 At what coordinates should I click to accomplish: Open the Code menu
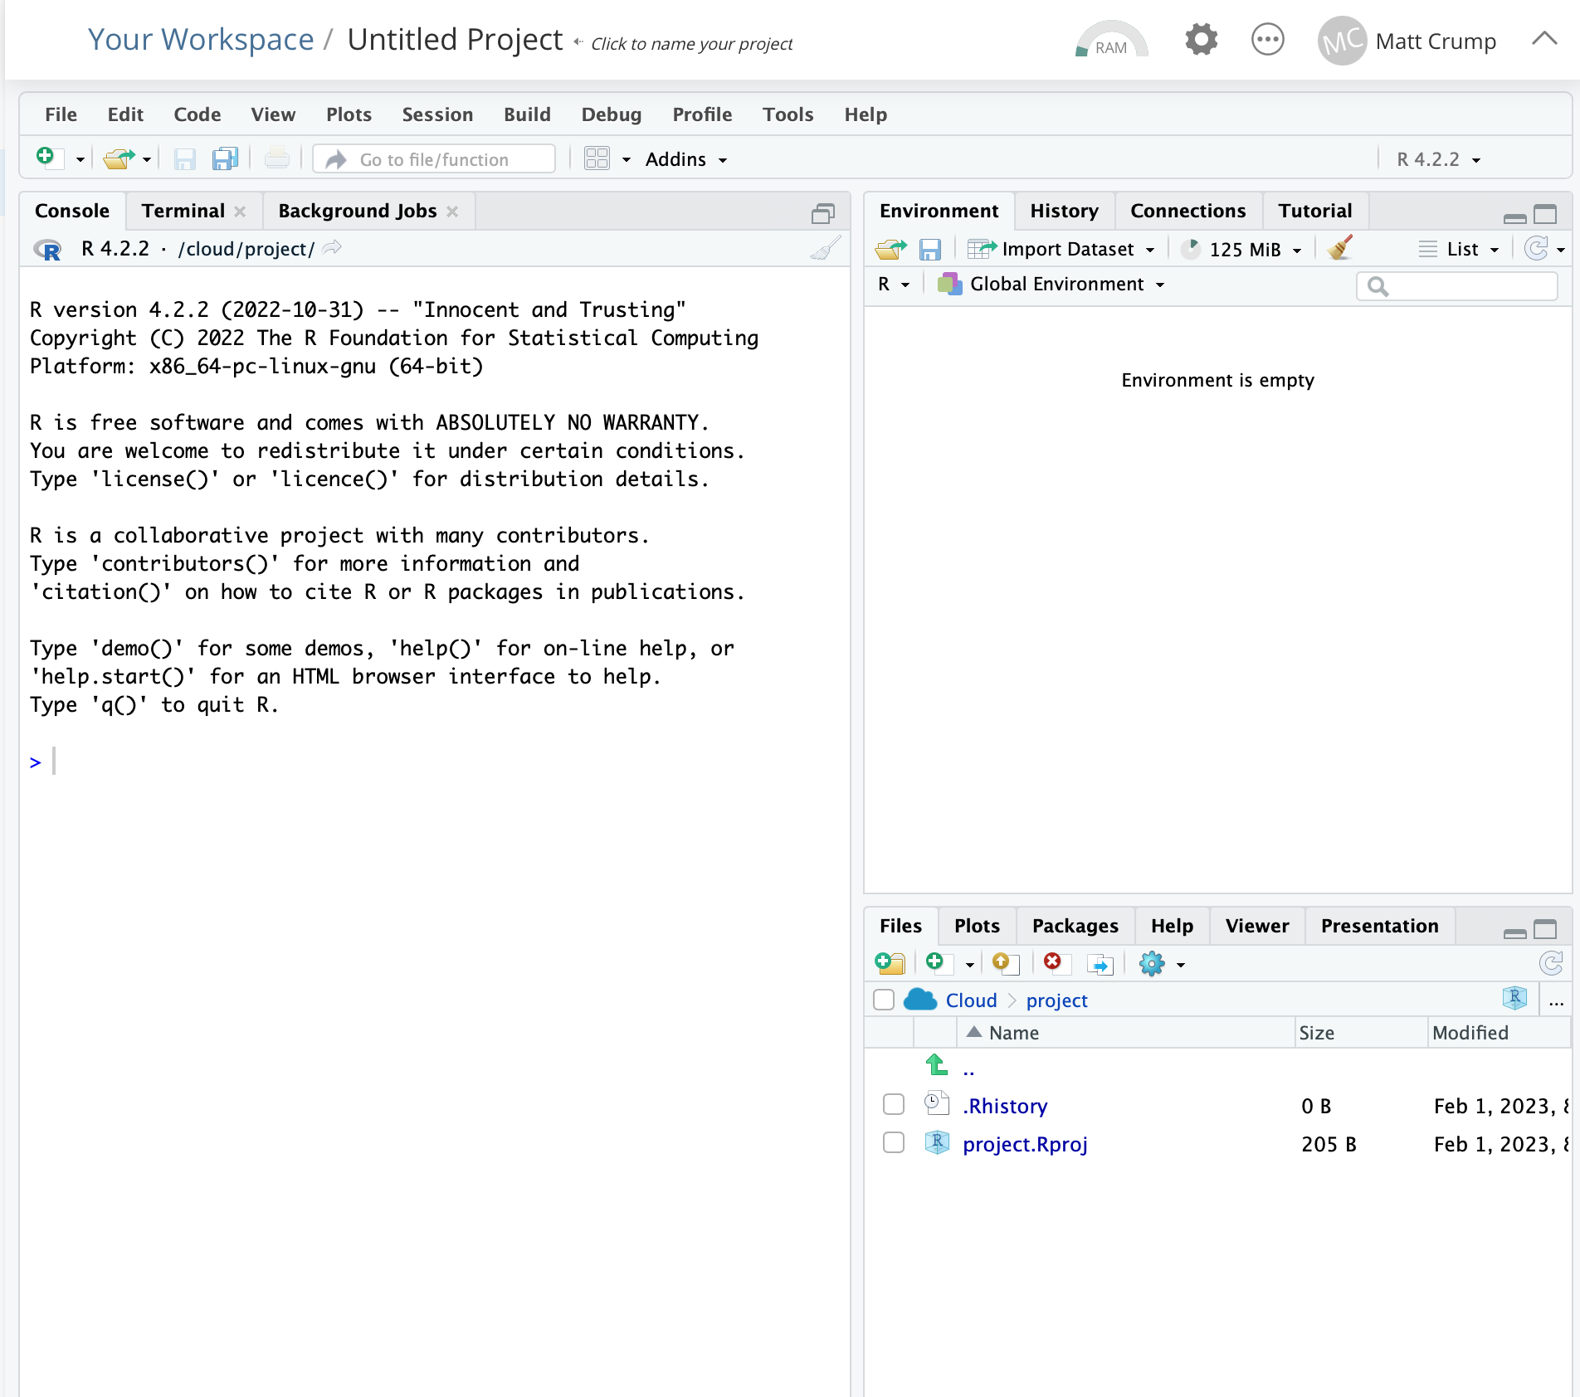tap(197, 114)
